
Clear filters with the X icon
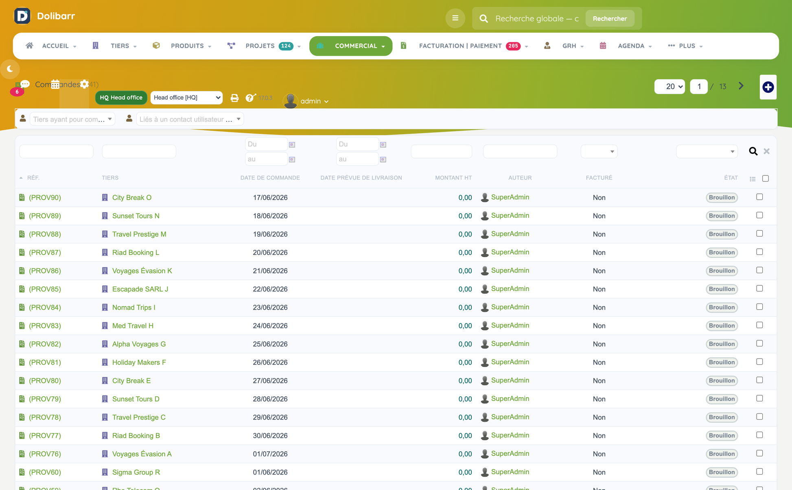pyautogui.click(x=766, y=151)
